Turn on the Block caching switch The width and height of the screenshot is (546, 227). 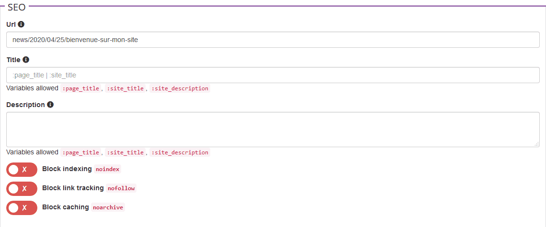(x=22, y=208)
